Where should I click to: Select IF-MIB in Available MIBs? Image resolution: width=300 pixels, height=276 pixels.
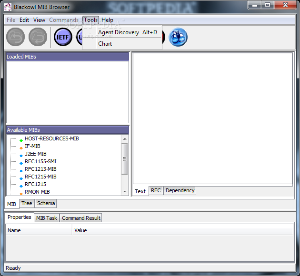32,146
